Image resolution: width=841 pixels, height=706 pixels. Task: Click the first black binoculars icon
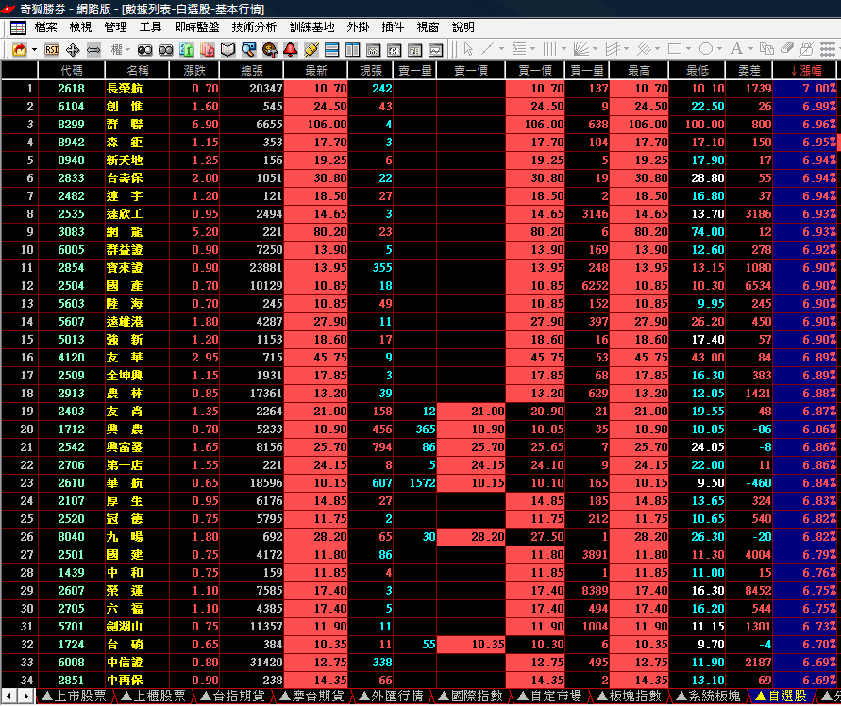tap(144, 50)
